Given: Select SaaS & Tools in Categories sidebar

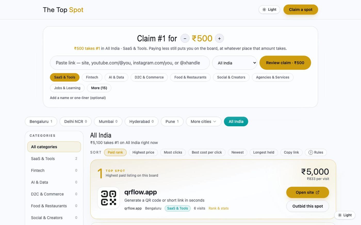Looking at the screenshot, I should 54,159.
